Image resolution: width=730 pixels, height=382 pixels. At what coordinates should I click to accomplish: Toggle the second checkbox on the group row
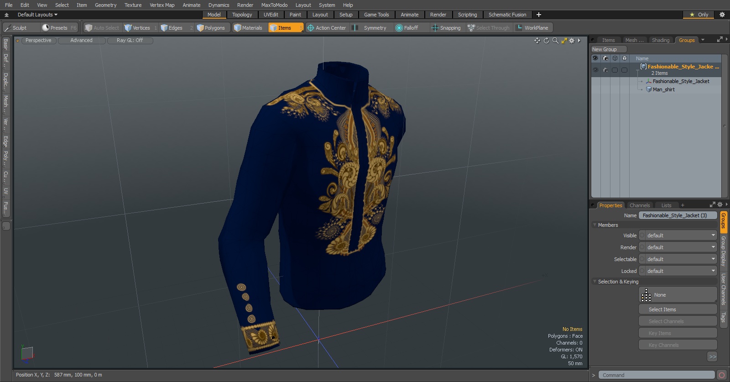624,70
